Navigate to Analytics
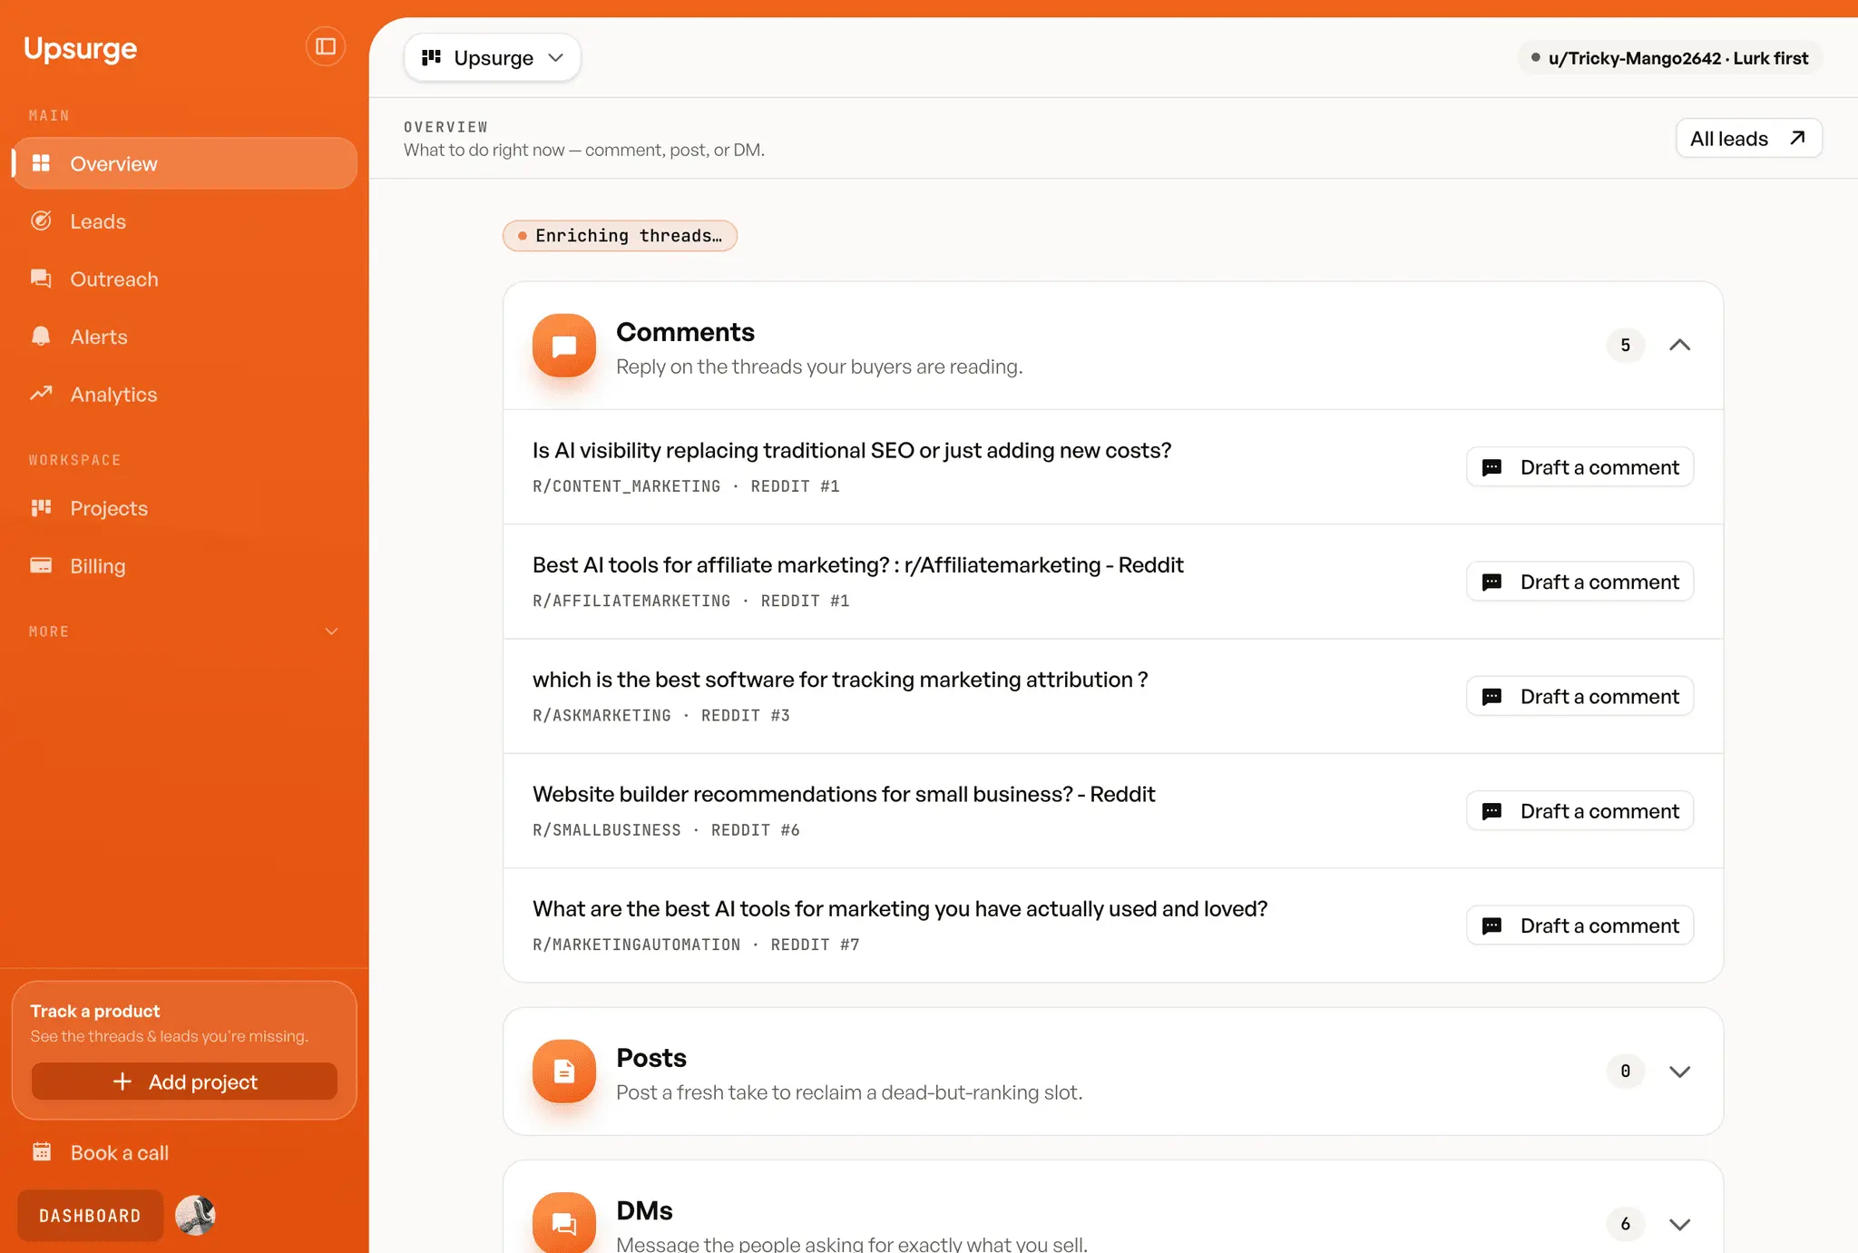 [185, 394]
